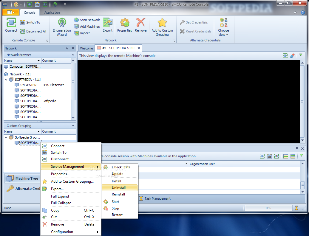This screenshot has height=236, width=309.
Task: Click Import in the ribbon
Action: pyautogui.click(x=82, y=33)
